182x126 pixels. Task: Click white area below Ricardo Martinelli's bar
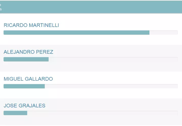coord(91,40)
